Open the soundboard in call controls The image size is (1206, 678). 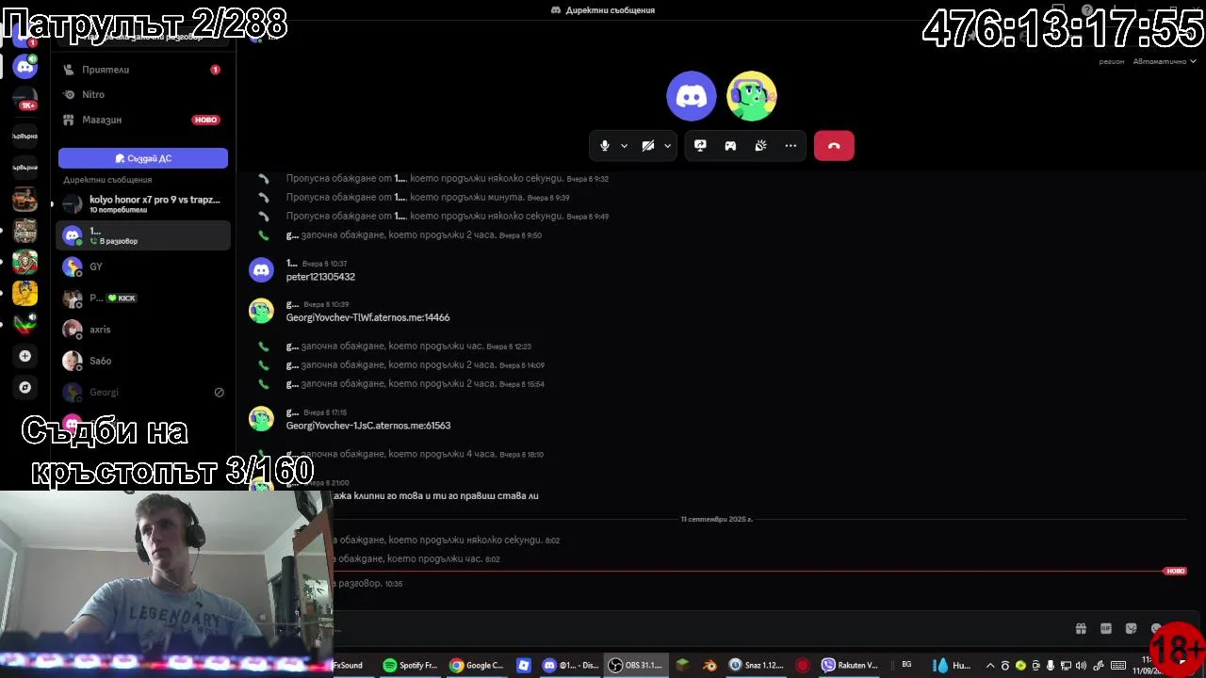760,146
